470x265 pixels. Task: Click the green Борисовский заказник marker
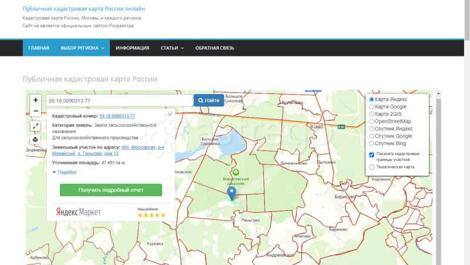pyautogui.click(x=236, y=173)
